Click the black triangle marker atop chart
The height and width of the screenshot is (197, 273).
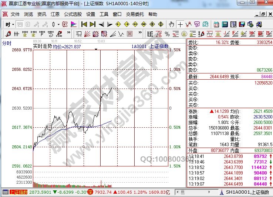point(96,49)
